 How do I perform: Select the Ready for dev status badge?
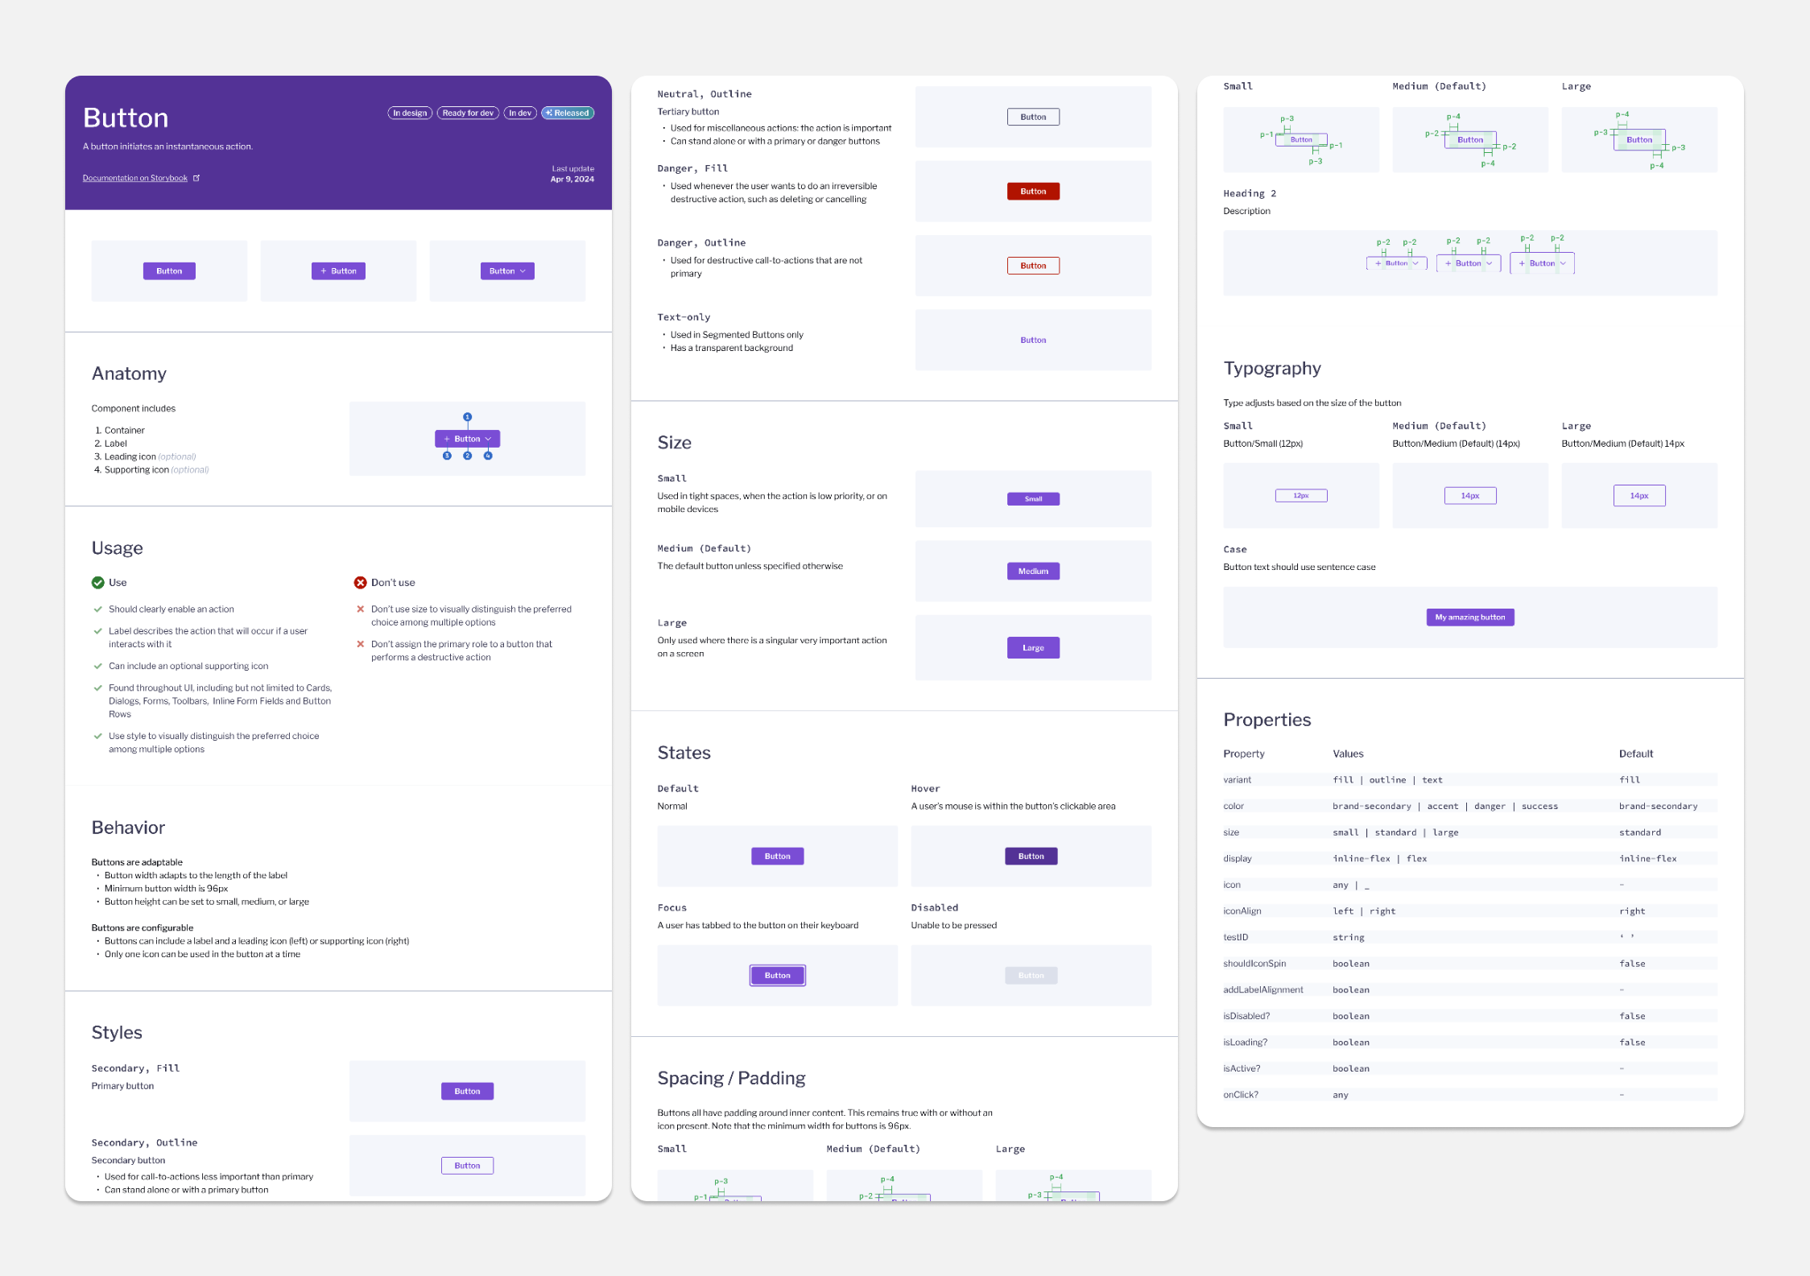coord(468,113)
